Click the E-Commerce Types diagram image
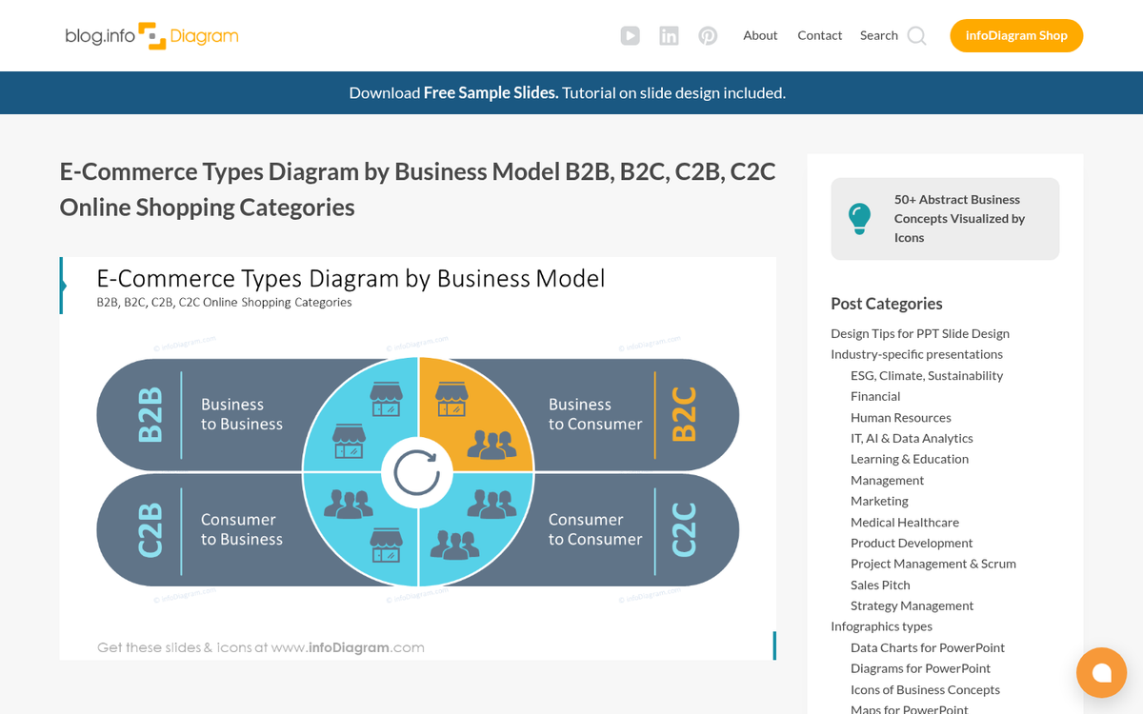This screenshot has width=1143, height=714. tap(417, 457)
